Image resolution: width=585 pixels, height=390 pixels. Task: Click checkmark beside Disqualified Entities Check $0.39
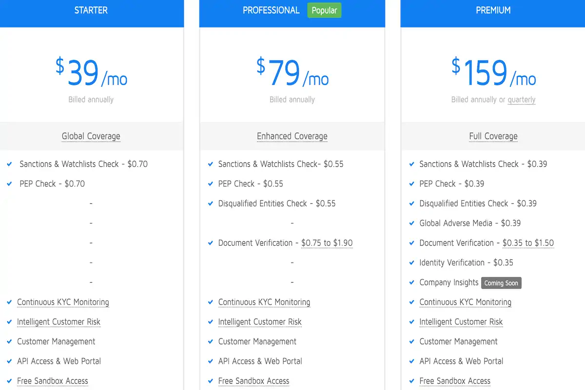[412, 204]
